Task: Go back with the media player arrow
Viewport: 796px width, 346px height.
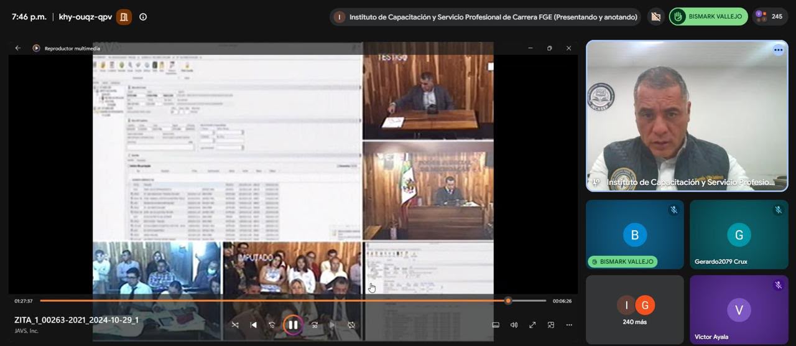Action: (18, 48)
